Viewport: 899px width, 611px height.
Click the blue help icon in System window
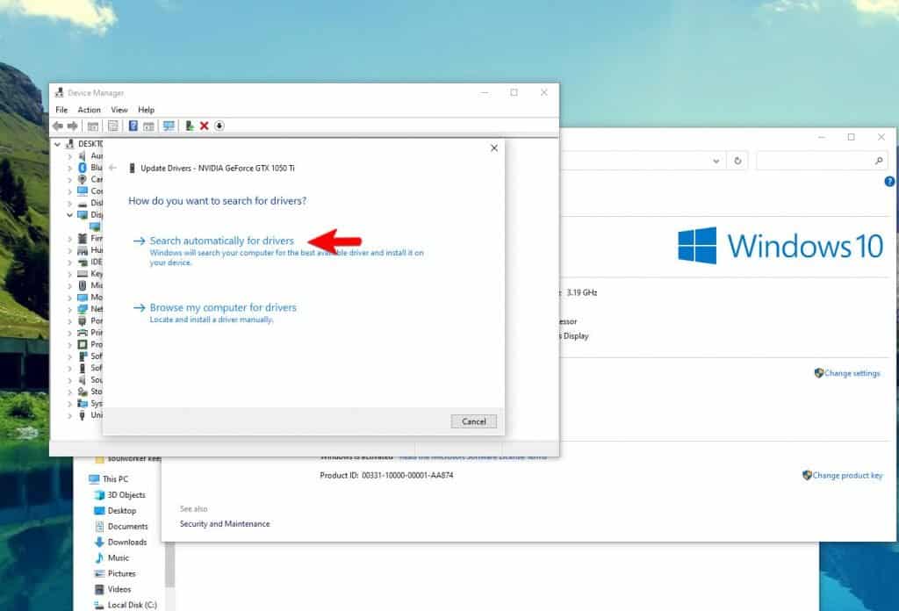point(889,182)
